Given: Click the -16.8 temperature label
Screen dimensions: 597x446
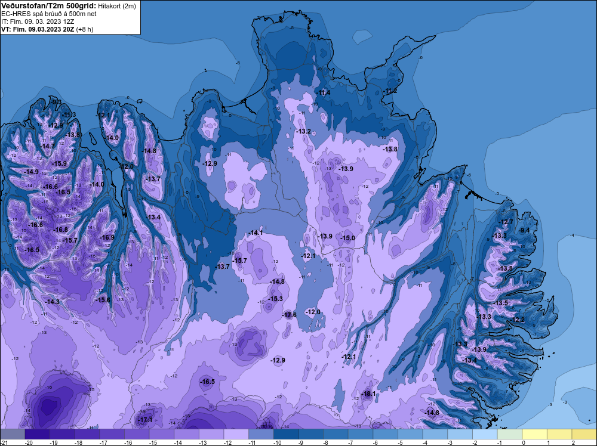Looking at the screenshot, I should click(x=60, y=230).
